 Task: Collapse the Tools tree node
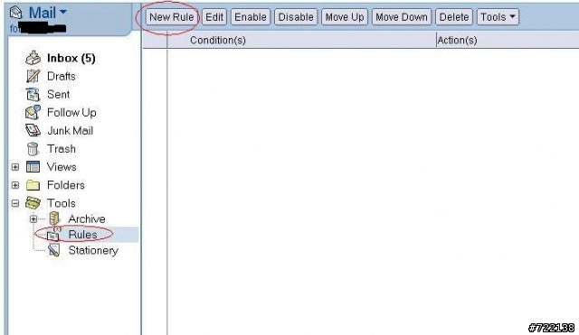click(15, 203)
